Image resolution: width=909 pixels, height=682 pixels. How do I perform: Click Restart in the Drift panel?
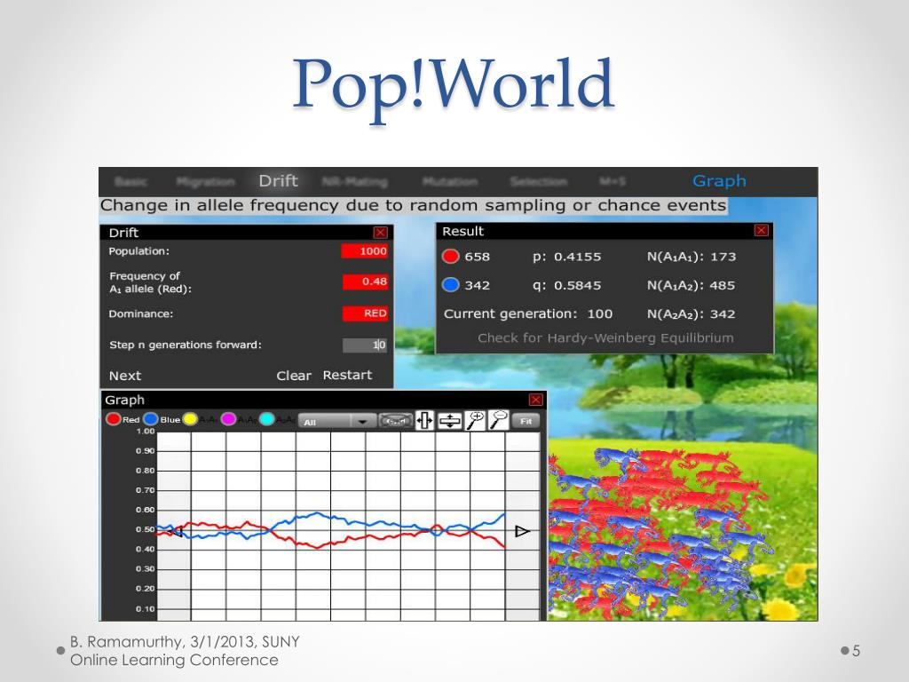pyautogui.click(x=347, y=376)
